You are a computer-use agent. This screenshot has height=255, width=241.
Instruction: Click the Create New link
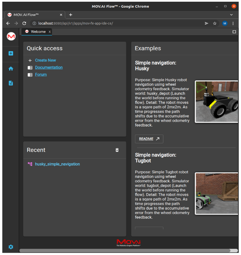[45, 60]
